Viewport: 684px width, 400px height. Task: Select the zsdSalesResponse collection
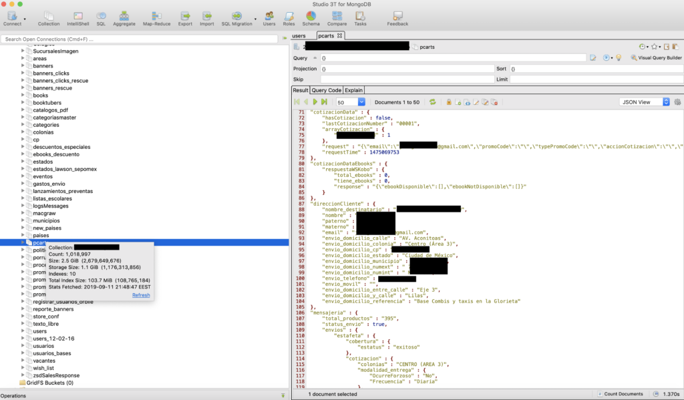click(56, 375)
